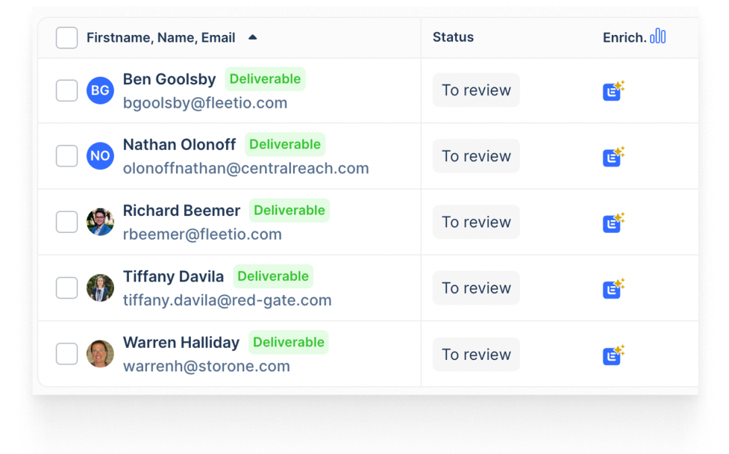The height and width of the screenshot is (454, 729).
Task: Click the sort arrow next to Firstname, Name, Email
Action: 252,37
